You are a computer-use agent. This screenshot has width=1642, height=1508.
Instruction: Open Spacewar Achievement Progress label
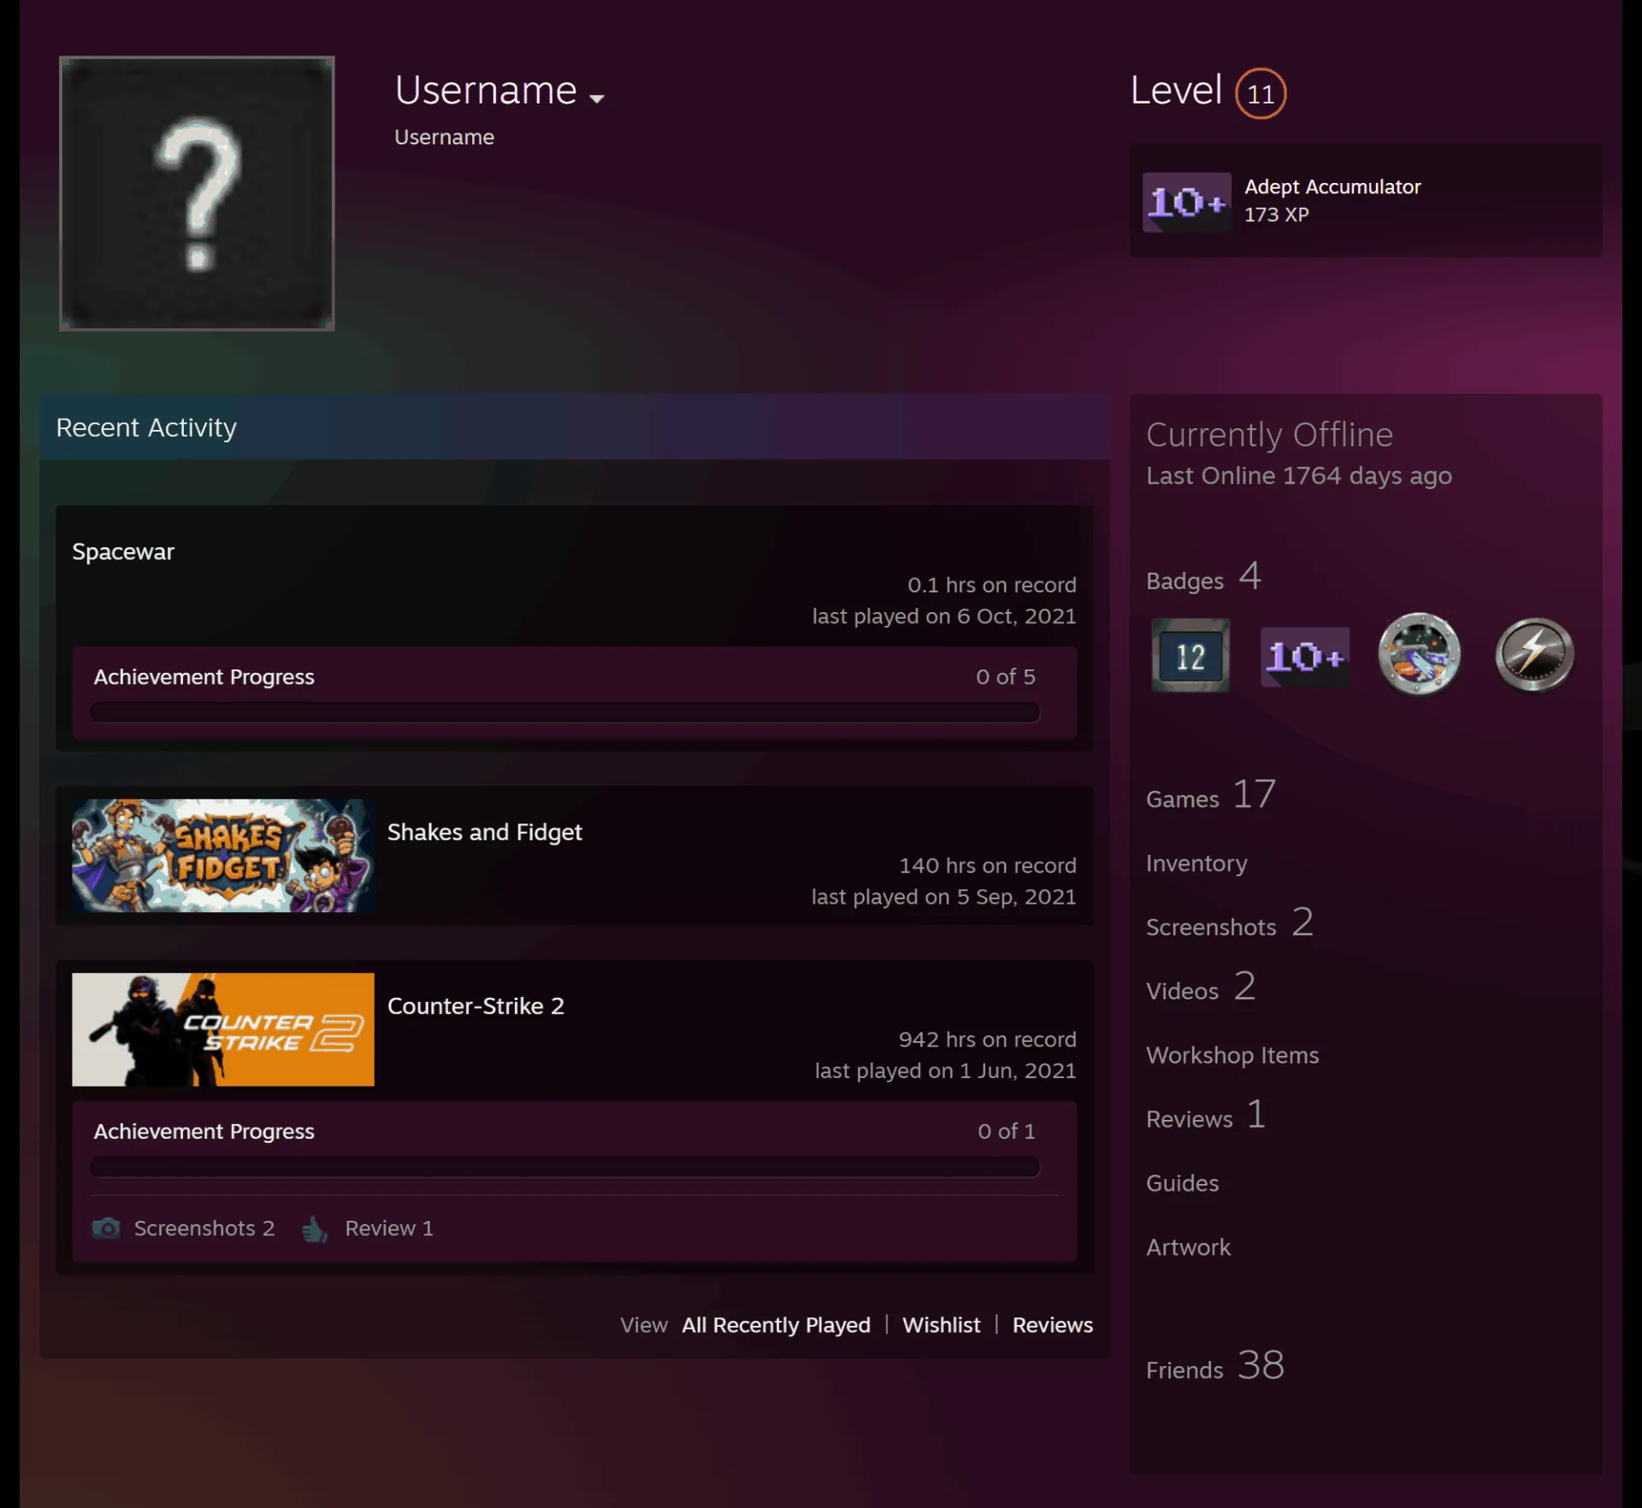[204, 676]
